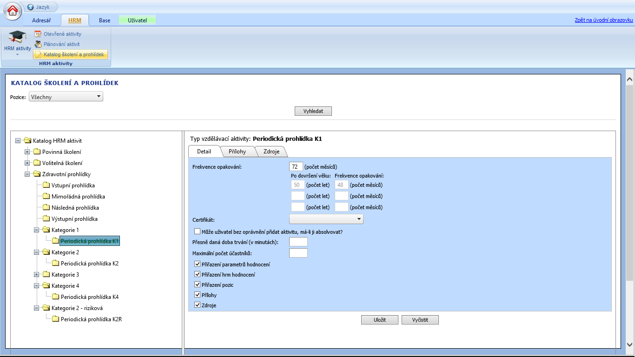Expand the Kategorie 3 node
Screen dimensions: 635x357
pyautogui.click(x=36, y=275)
